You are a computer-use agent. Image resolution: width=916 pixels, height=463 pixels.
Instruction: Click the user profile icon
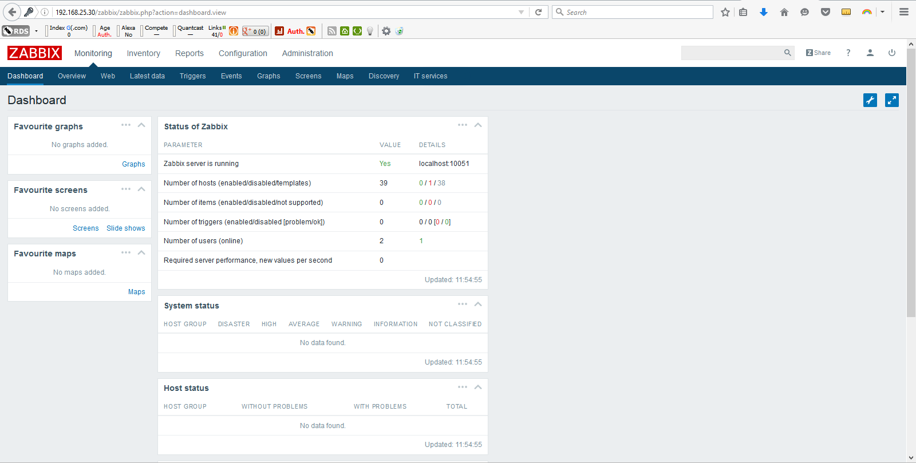pyautogui.click(x=870, y=53)
